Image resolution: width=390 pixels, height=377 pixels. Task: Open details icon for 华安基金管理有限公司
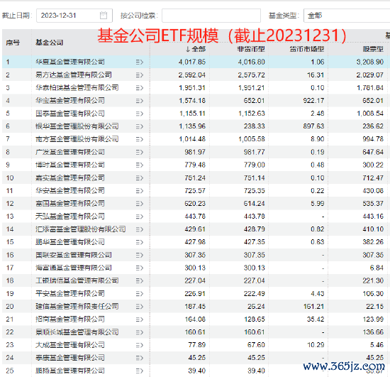point(140,191)
